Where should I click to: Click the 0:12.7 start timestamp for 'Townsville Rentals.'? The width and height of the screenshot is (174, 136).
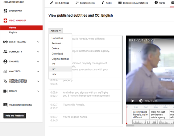pos(54,105)
